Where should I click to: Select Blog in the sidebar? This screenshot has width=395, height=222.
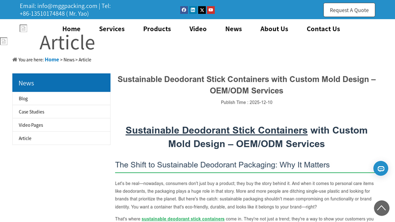[61, 98]
